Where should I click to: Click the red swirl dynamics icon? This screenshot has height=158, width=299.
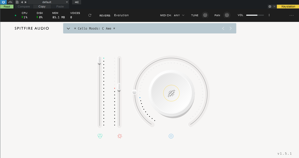point(120,136)
